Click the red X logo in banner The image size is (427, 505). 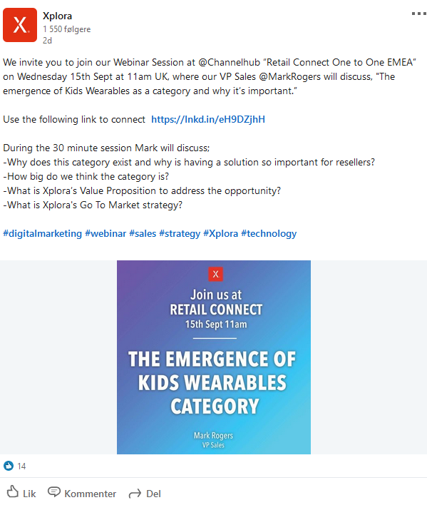coord(215,274)
